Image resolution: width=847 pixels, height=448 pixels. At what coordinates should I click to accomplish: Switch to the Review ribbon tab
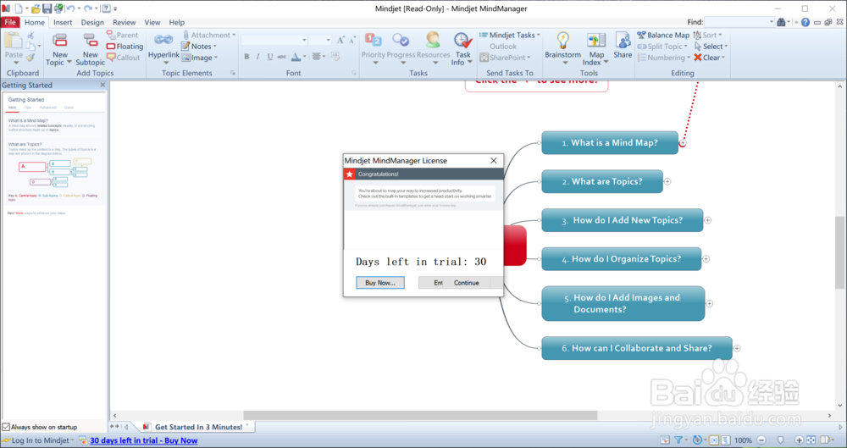(125, 22)
